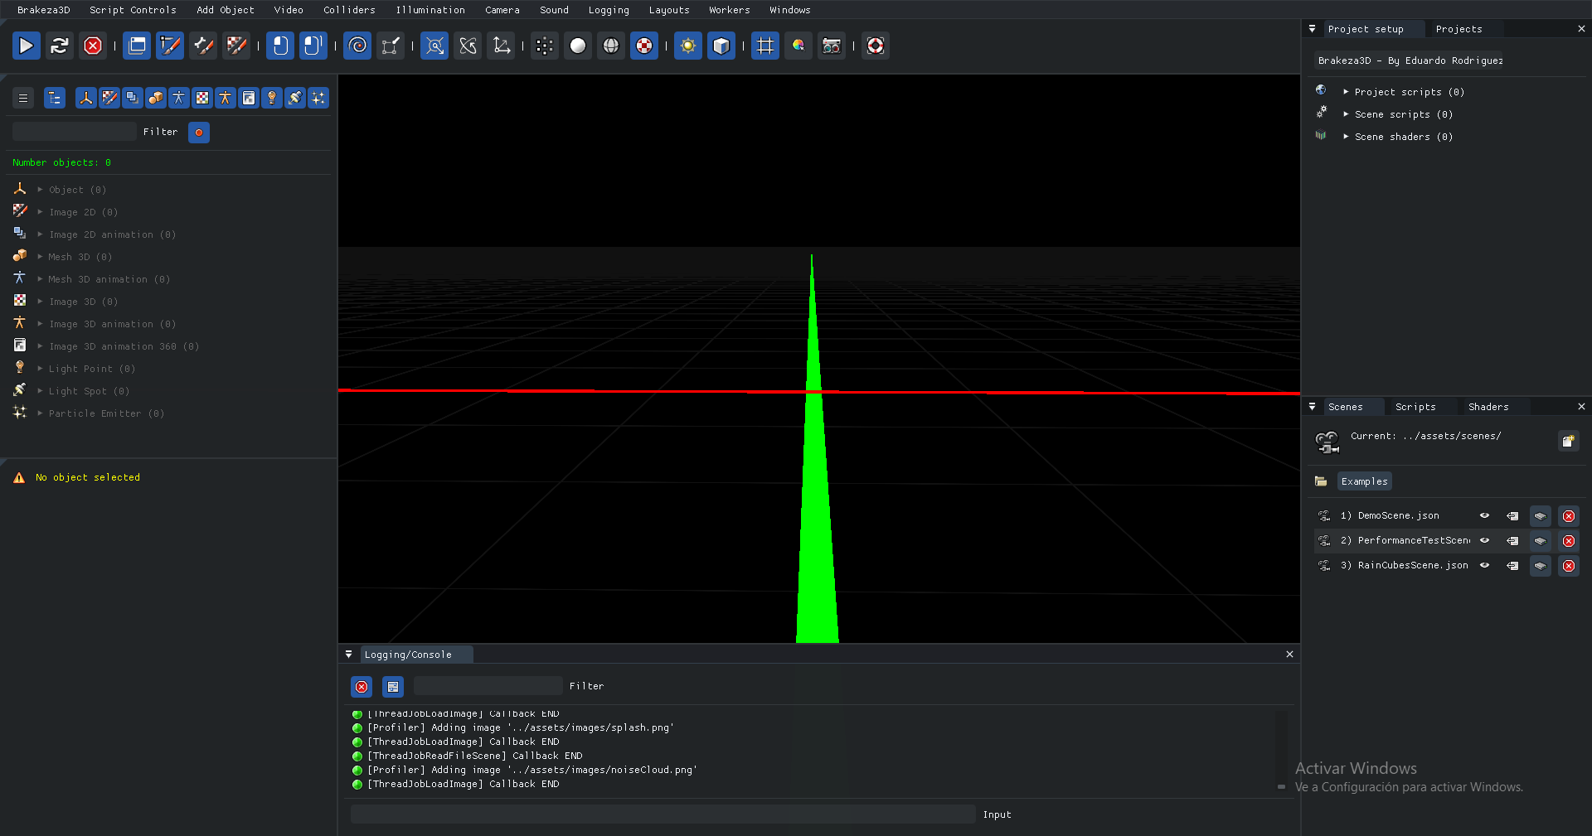
Task: Click the Input field below the console log
Action: pos(663,814)
